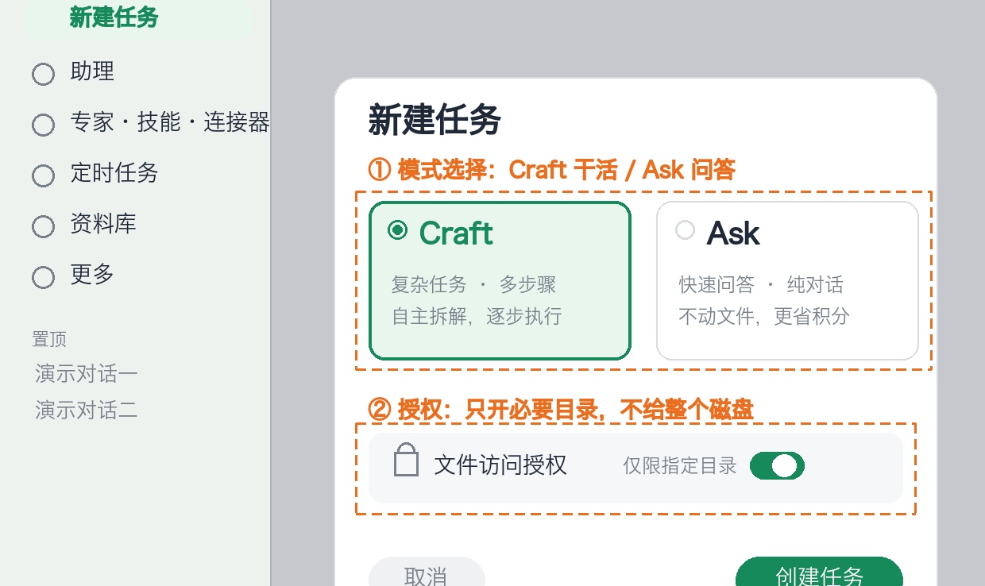Click the 文件访问授权 label
The height and width of the screenshot is (586, 985).
coord(500,465)
